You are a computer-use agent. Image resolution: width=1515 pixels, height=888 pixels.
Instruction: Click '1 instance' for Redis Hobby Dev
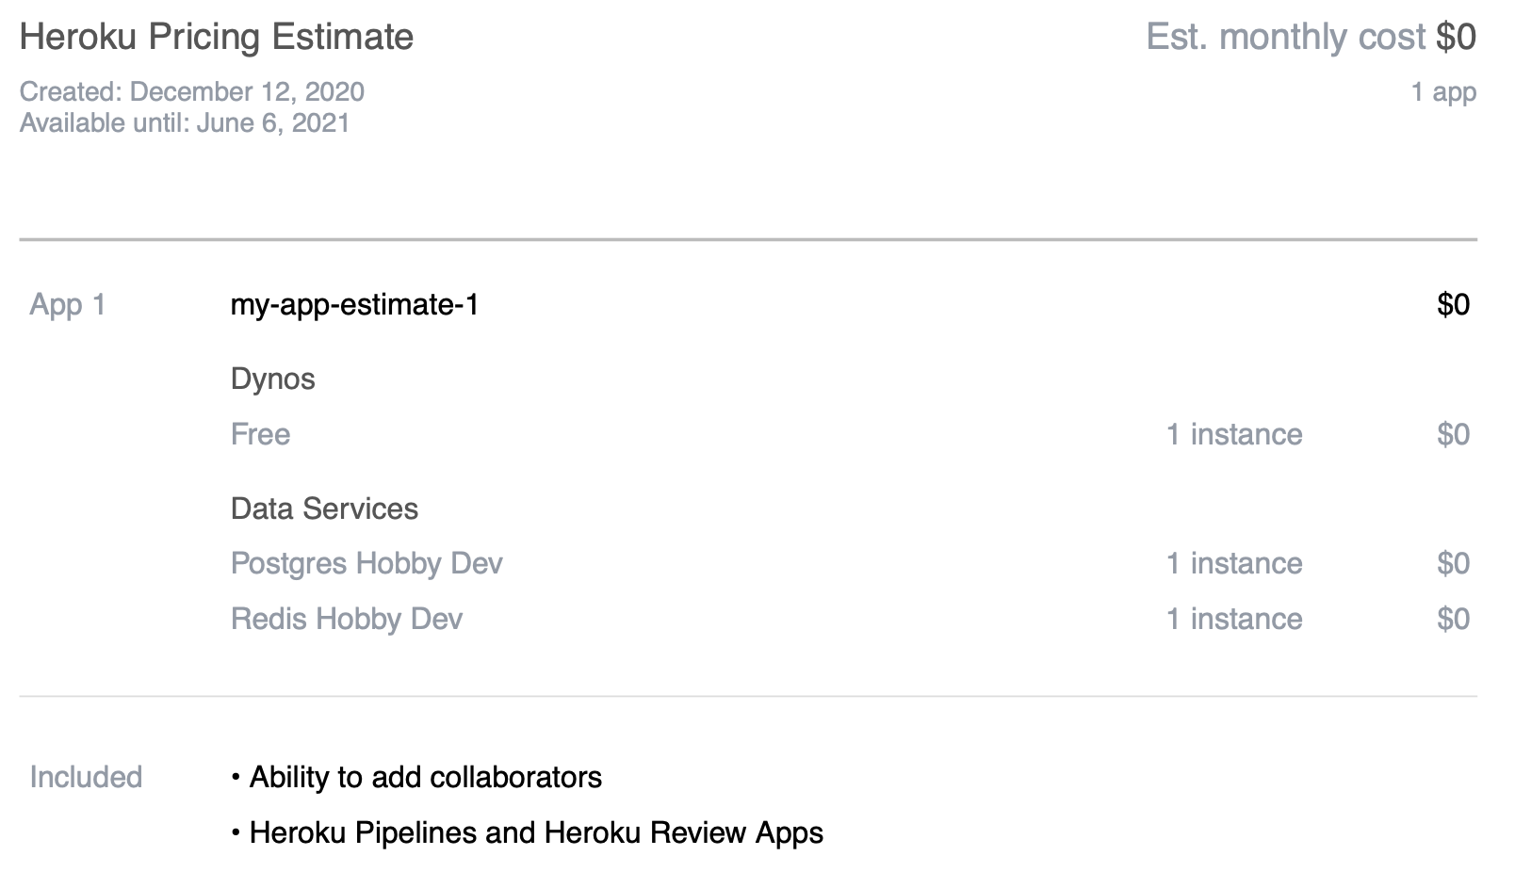click(x=1234, y=619)
